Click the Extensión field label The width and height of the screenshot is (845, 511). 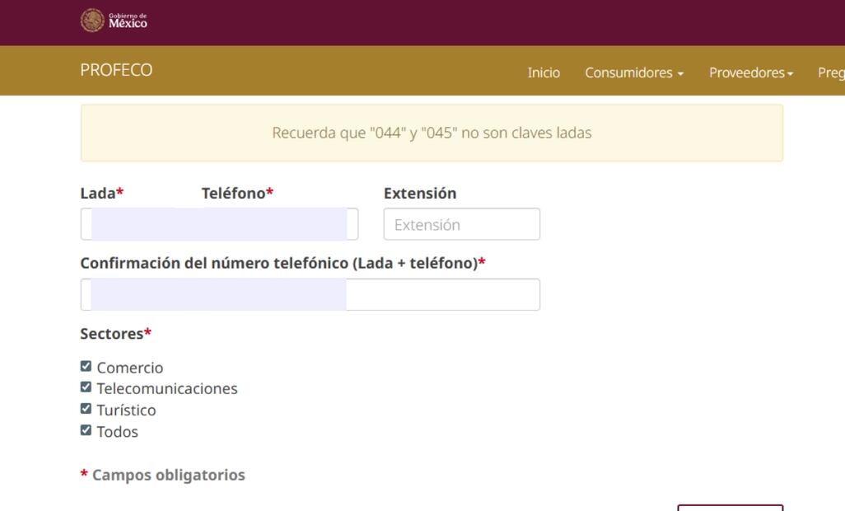click(419, 193)
